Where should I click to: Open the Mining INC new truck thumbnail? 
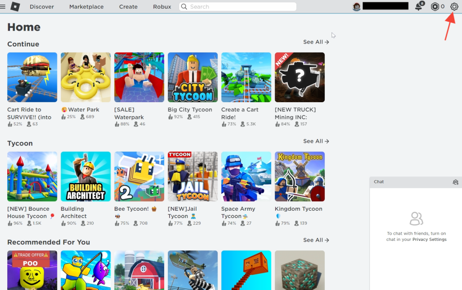pyautogui.click(x=300, y=77)
